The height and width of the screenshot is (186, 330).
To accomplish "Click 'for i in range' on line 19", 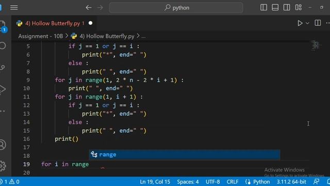I will click(65, 164).
